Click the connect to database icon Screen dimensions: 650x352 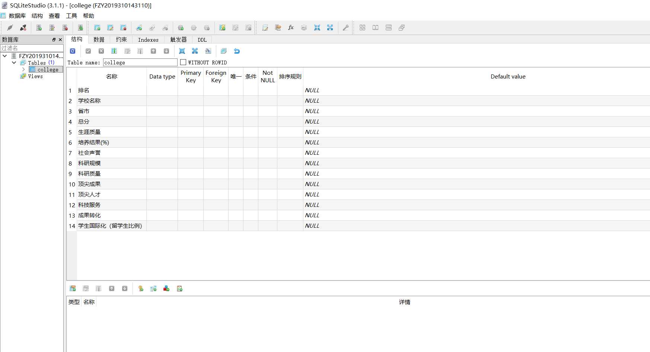coord(10,28)
